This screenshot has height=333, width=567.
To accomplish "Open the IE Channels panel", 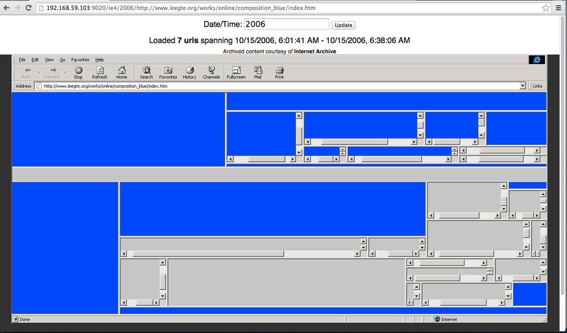I will pos(211,73).
